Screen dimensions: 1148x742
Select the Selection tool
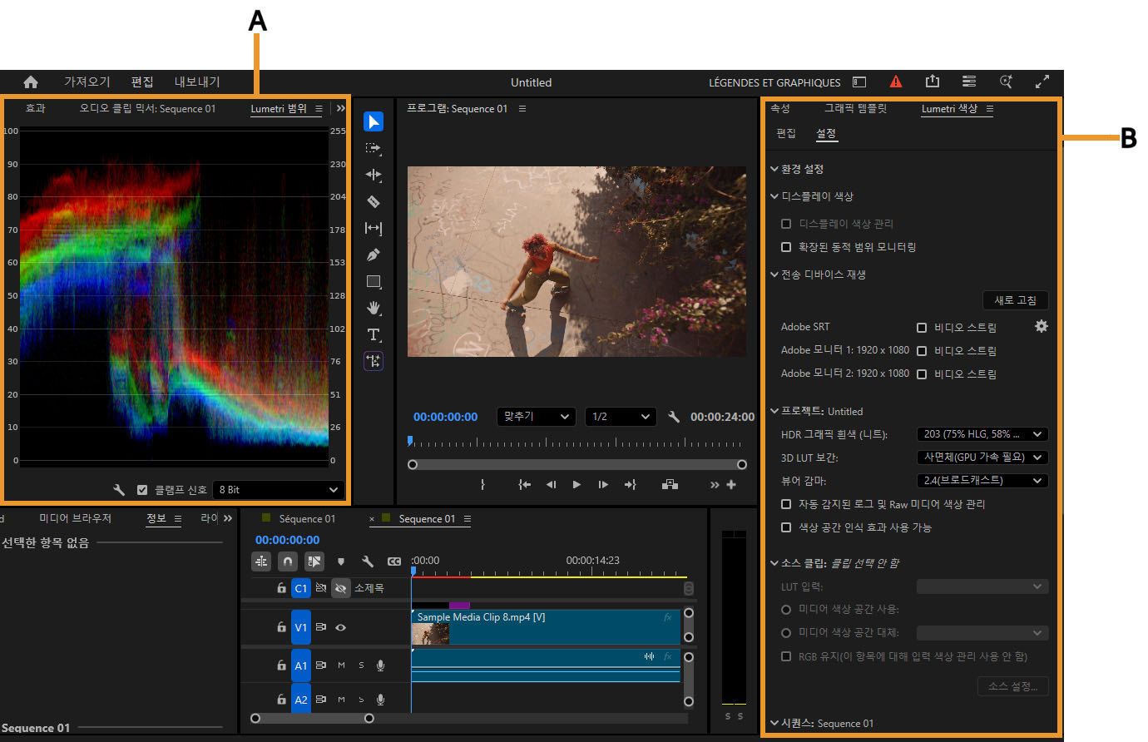point(374,121)
